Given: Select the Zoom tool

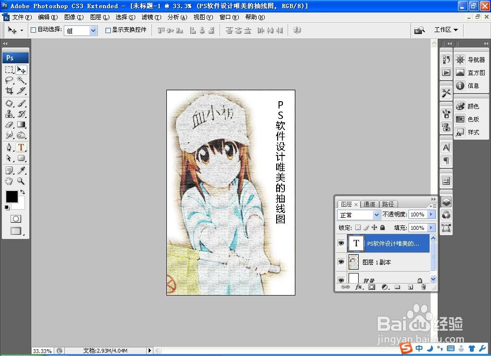Looking at the screenshot, I should pos(21,181).
